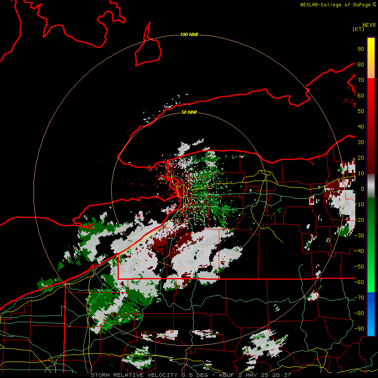Click the -50 scale value

pos(359,267)
